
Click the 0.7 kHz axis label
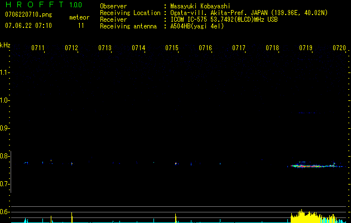tap(4, 184)
